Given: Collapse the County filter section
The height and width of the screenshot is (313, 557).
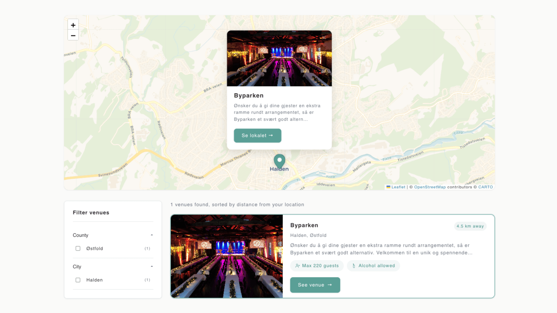Looking at the screenshot, I should (113, 235).
